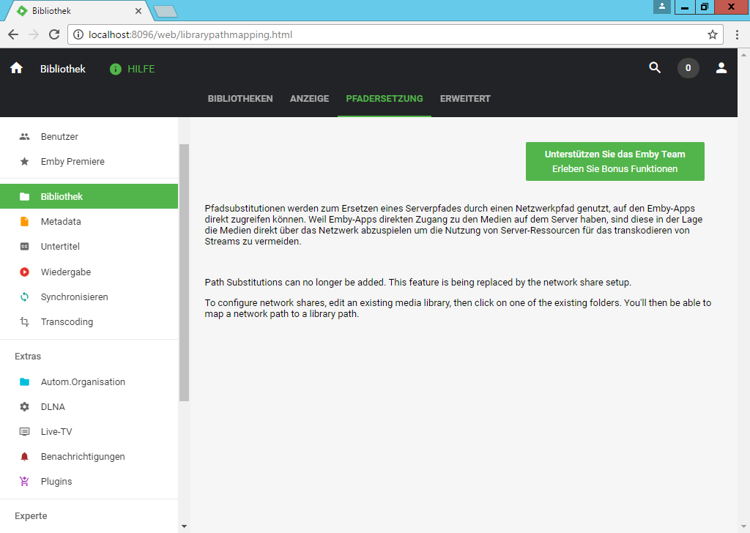Image resolution: width=750 pixels, height=533 pixels.
Task: Click the Extras section heading
Action: (x=28, y=356)
